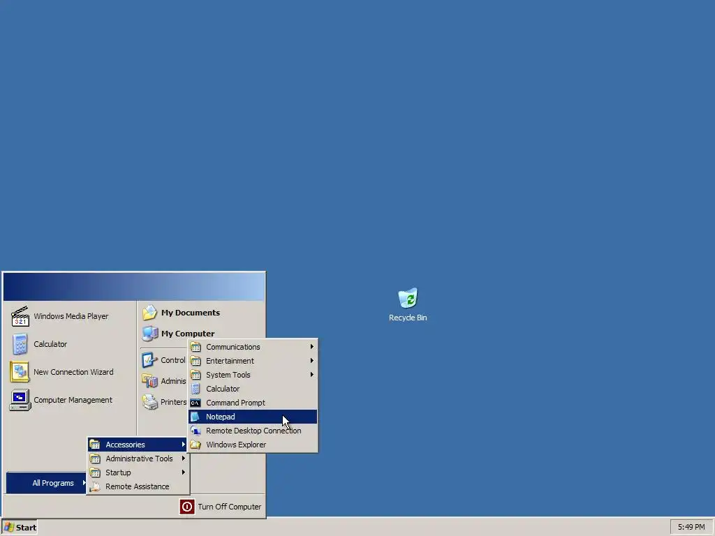Viewport: 715px width, 536px height.
Task: Click Calculator icon in Accessories submenu
Action: click(196, 389)
